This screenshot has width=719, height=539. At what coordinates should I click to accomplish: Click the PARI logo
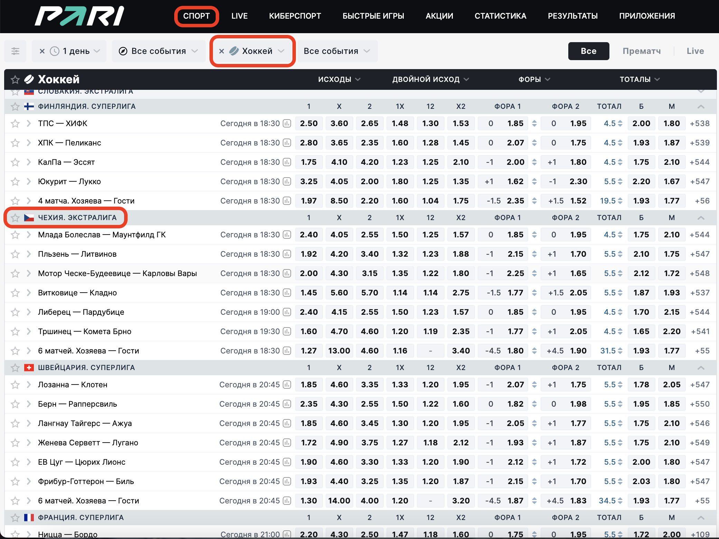(x=79, y=16)
